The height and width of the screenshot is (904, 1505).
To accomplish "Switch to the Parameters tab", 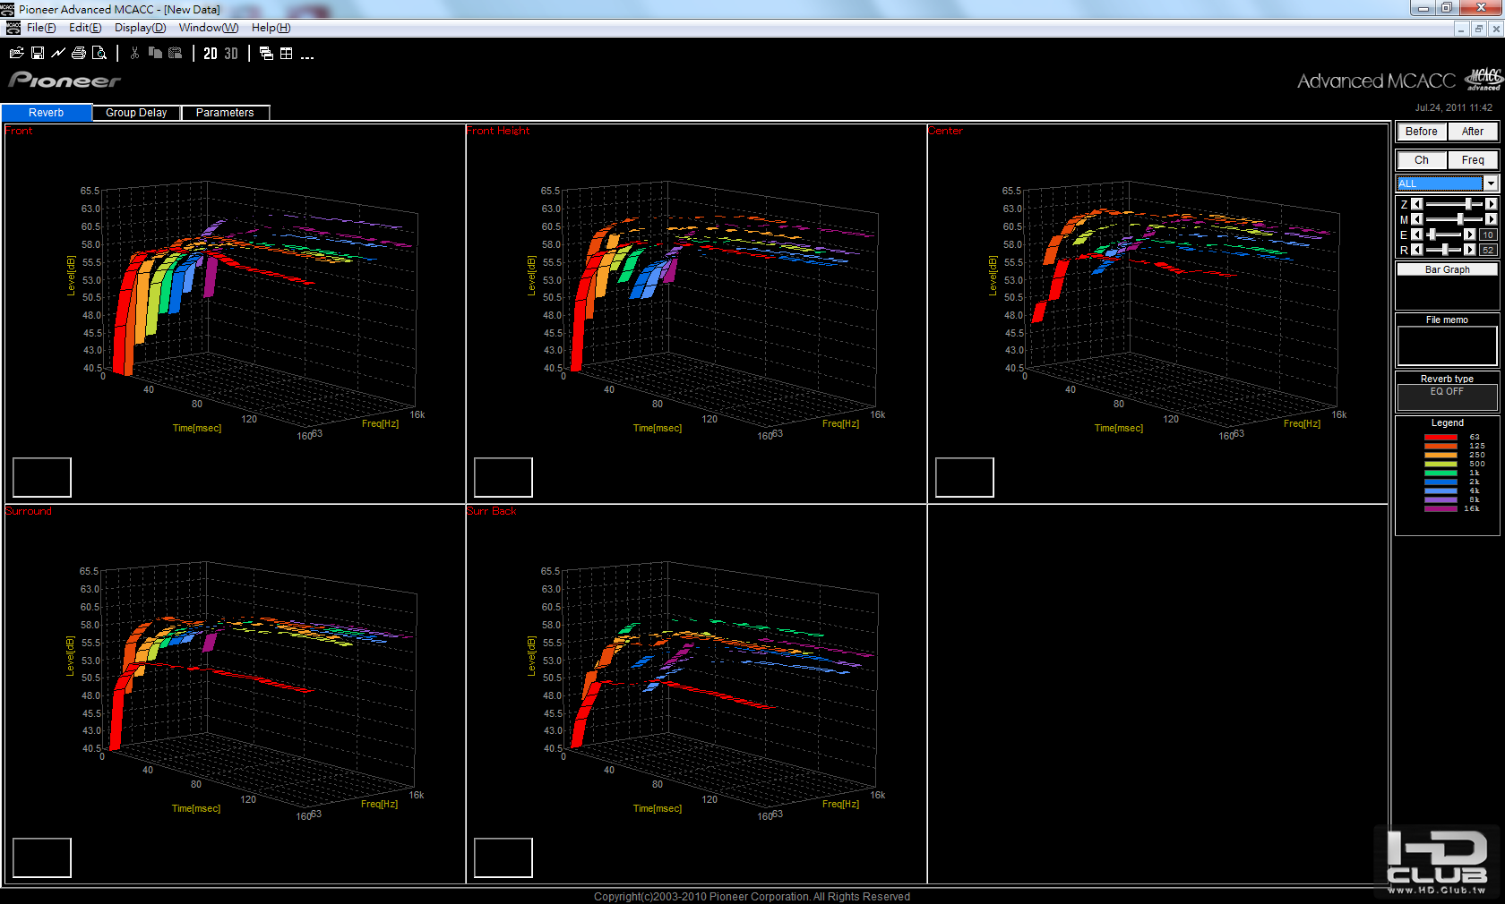I will coord(225,113).
